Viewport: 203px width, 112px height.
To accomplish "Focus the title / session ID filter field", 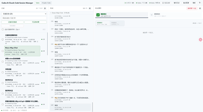I will [24, 18].
